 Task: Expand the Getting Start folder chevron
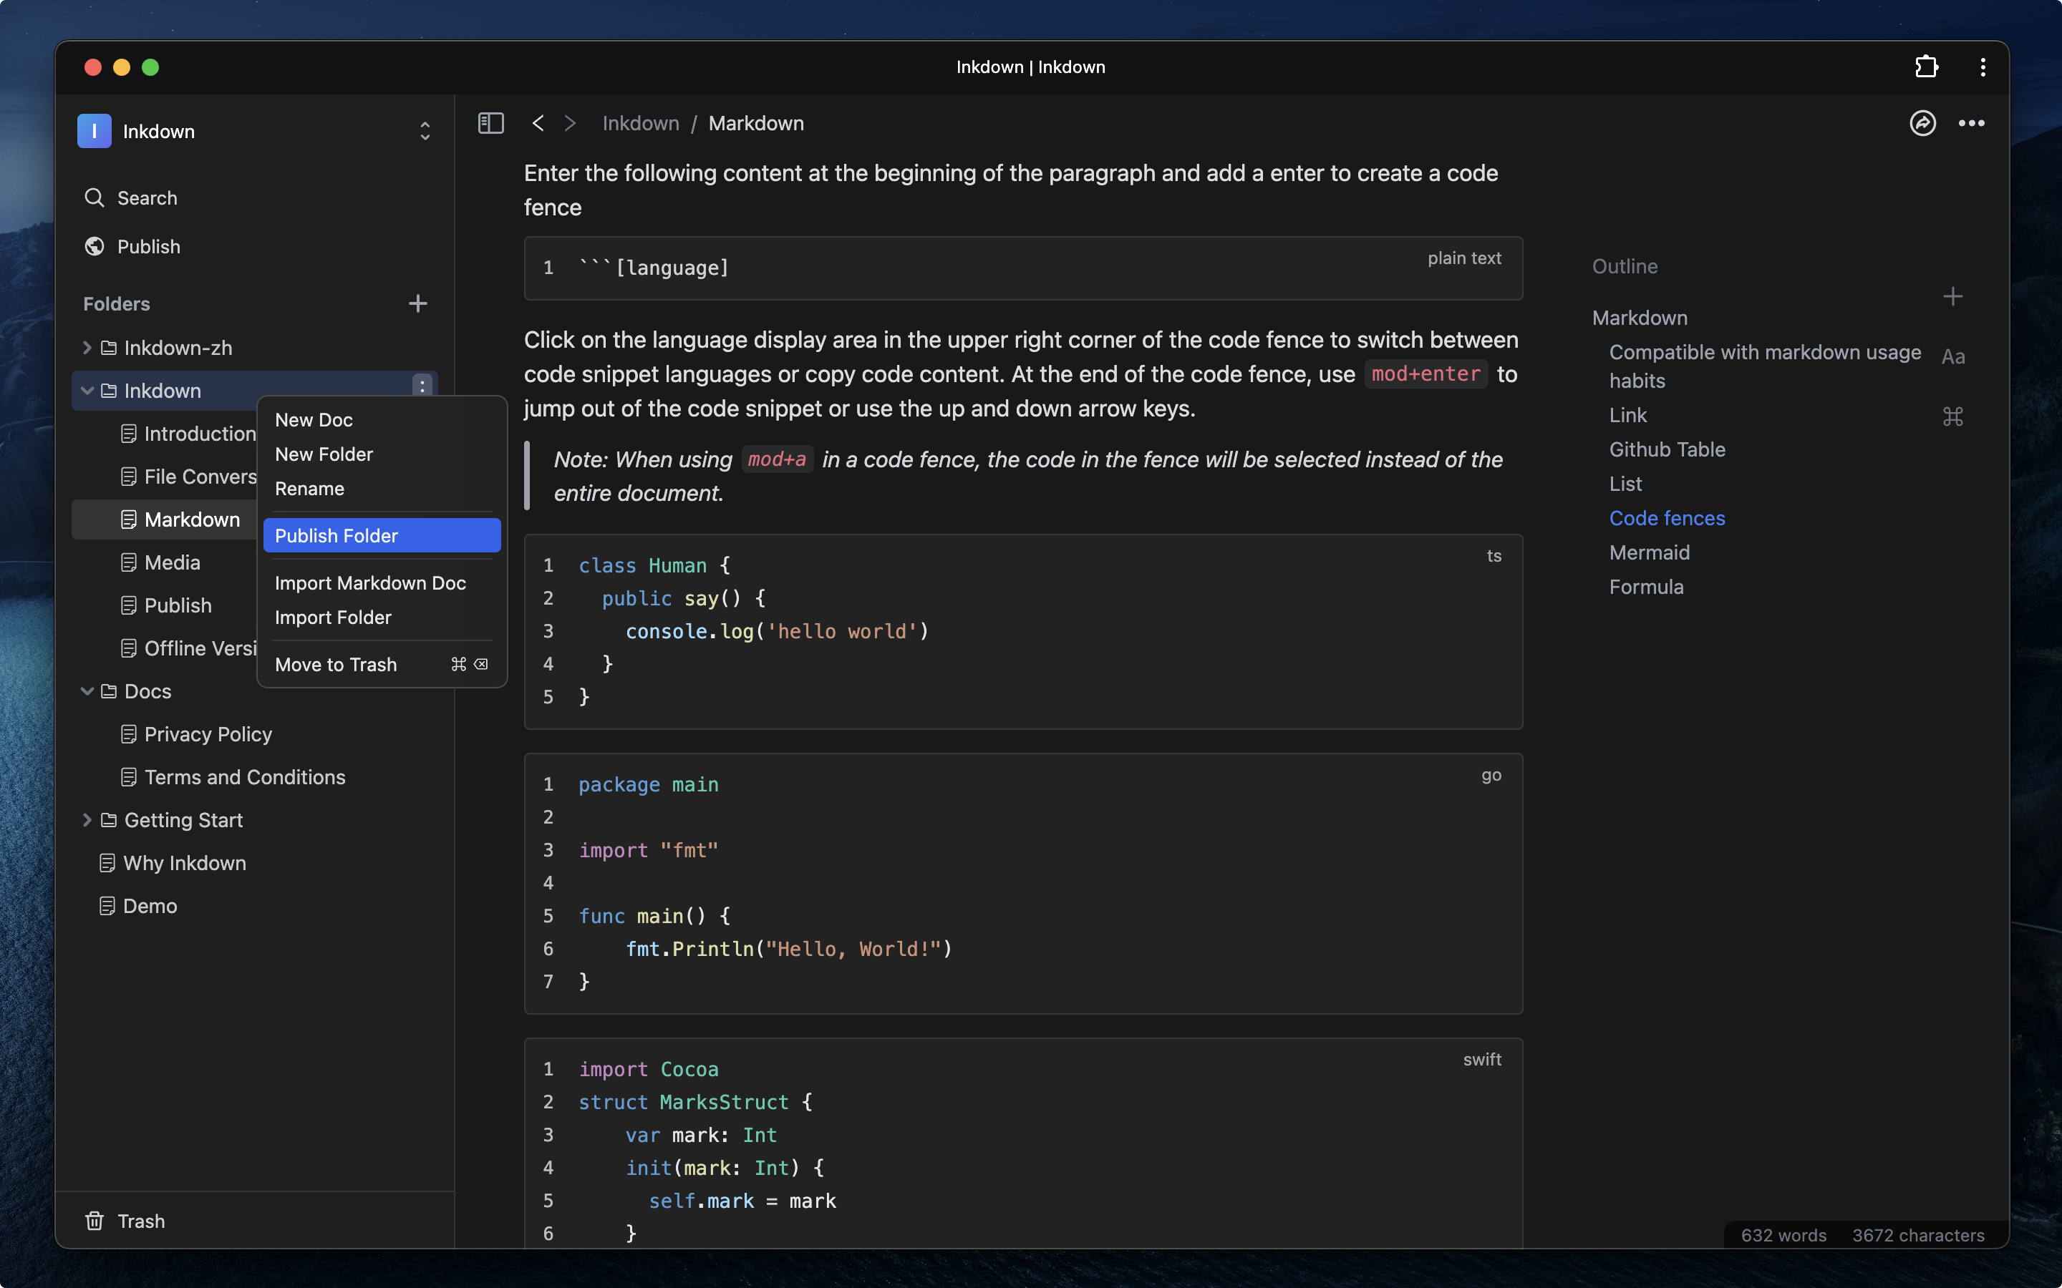click(87, 819)
